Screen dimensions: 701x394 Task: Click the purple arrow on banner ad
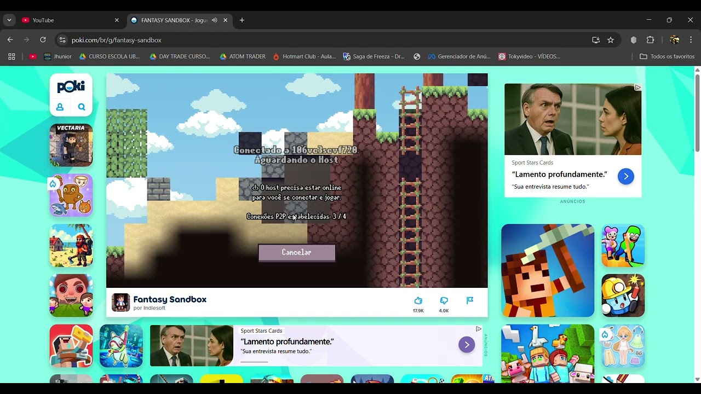coord(467,345)
